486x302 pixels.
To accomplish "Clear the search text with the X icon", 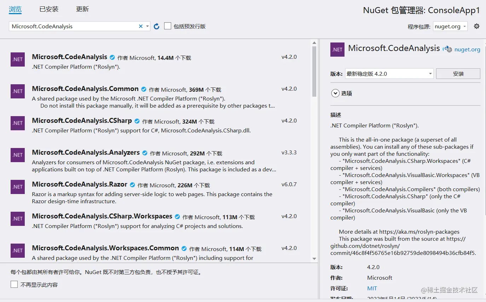I will (141, 26).
